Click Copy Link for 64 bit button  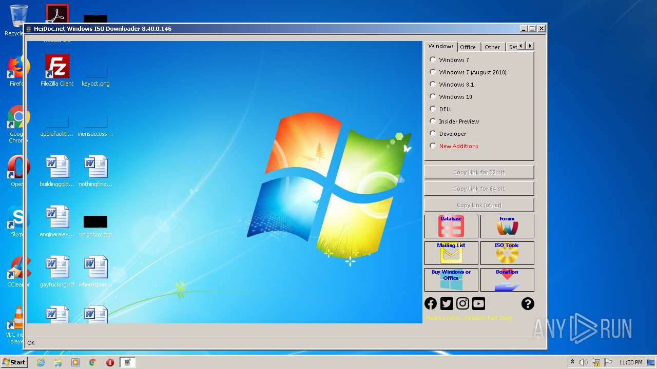pyautogui.click(x=479, y=189)
